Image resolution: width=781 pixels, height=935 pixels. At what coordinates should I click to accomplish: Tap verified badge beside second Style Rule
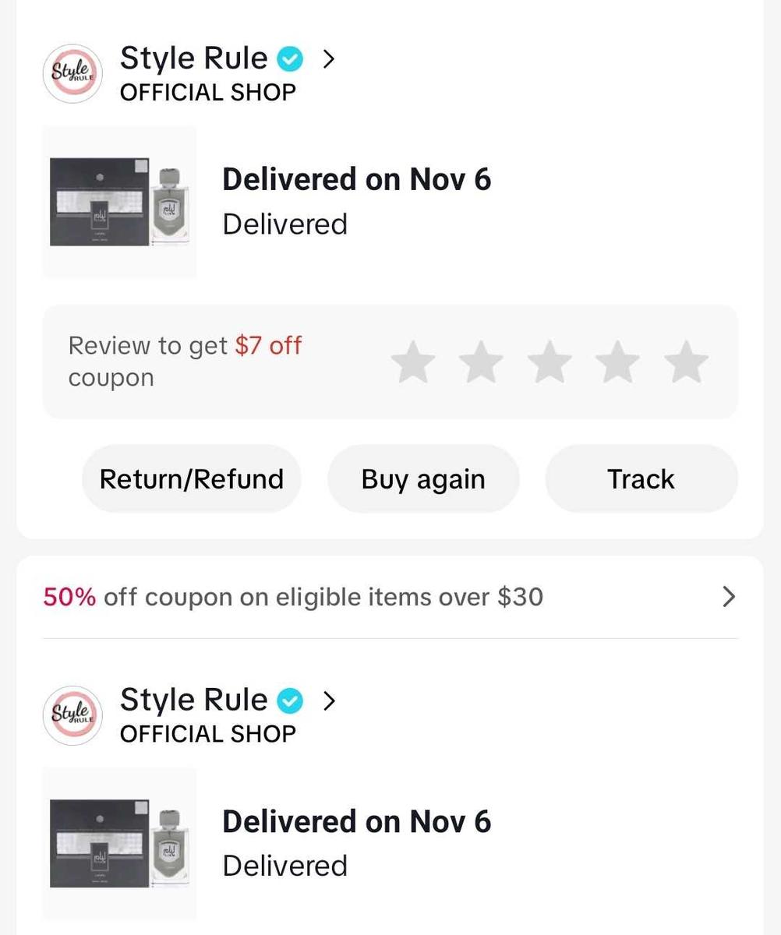[x=292, y=701]
